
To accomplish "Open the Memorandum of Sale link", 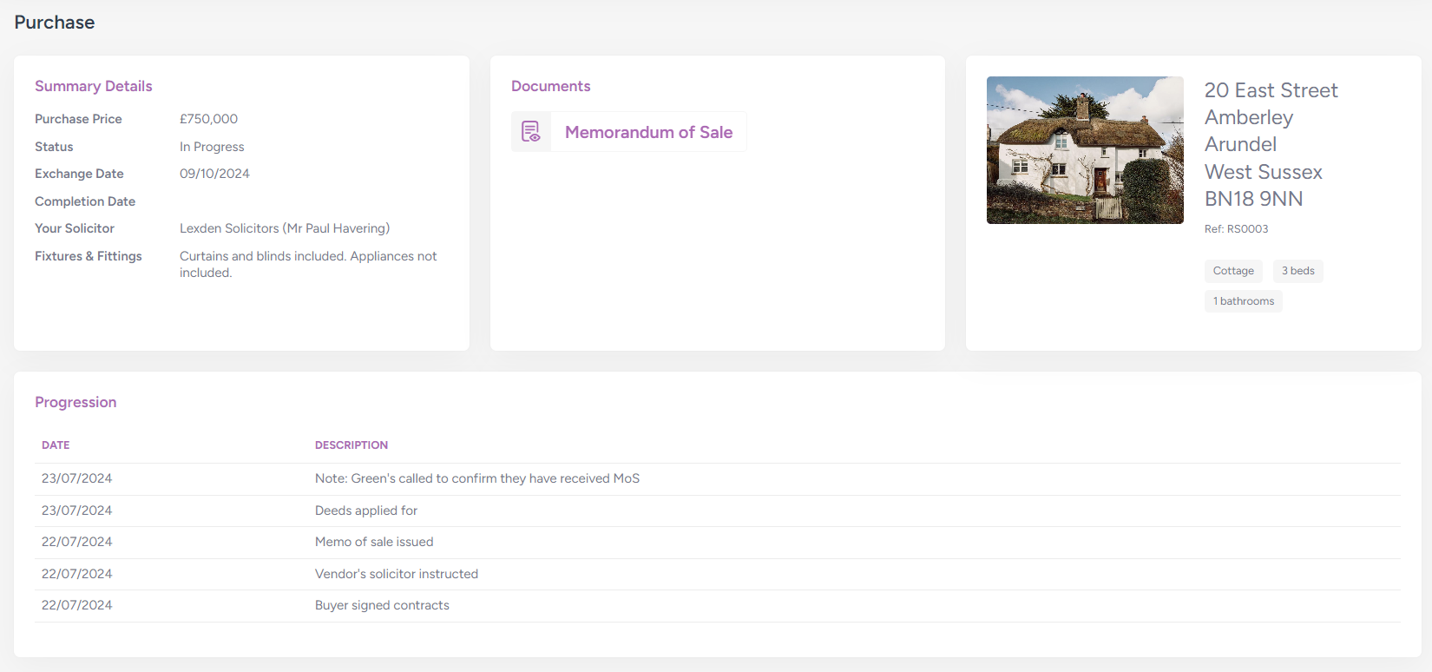I will coord(648,132).
